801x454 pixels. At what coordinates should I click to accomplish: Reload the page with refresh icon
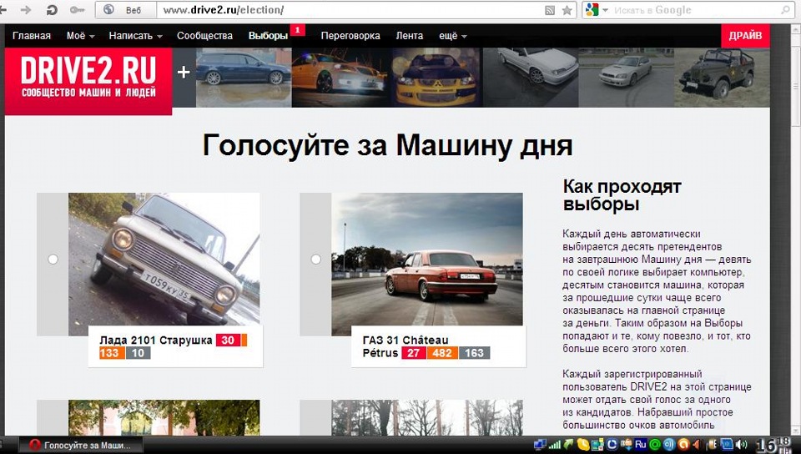52,10
